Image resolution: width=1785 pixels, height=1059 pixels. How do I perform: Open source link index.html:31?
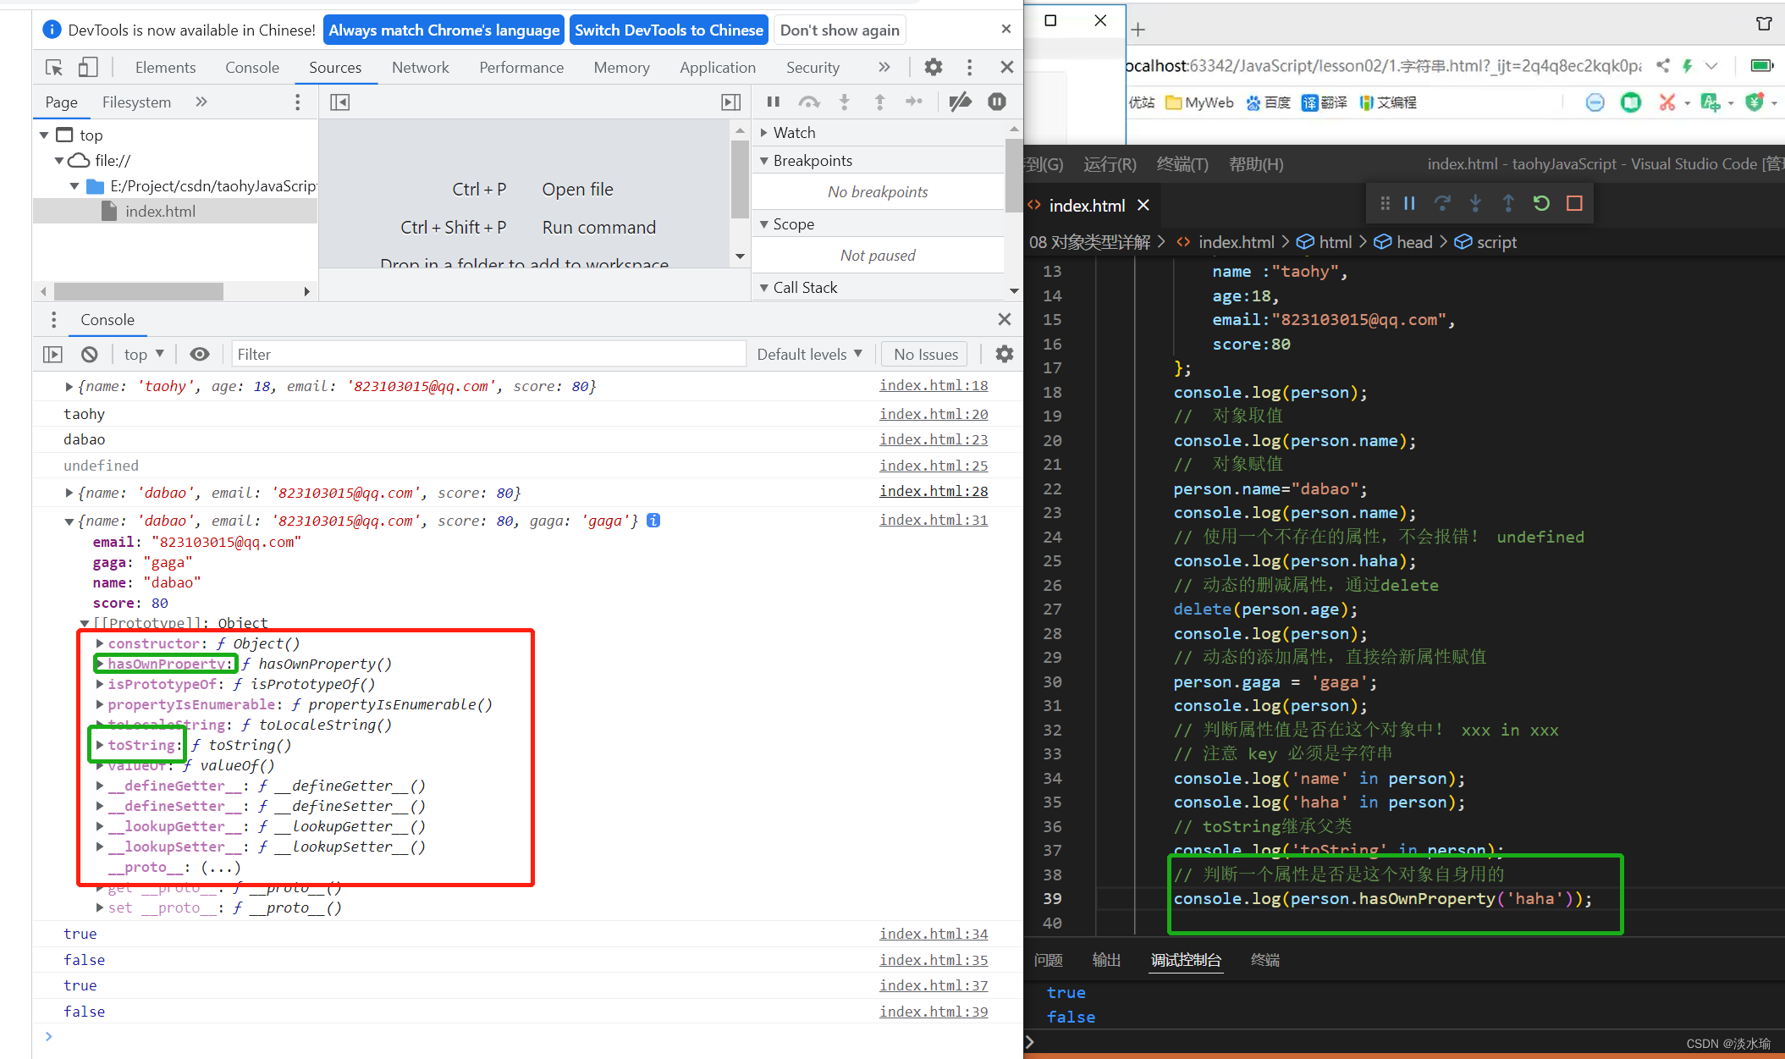[934, 520]
